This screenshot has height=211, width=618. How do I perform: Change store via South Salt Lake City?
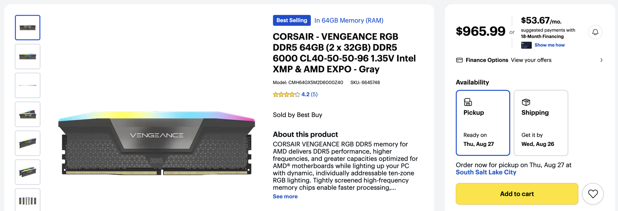tap(486, 172)
